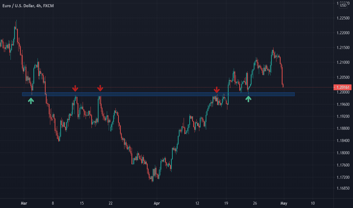
Task: Click the 1.19200 price axis label
Action: pos(343,116)
